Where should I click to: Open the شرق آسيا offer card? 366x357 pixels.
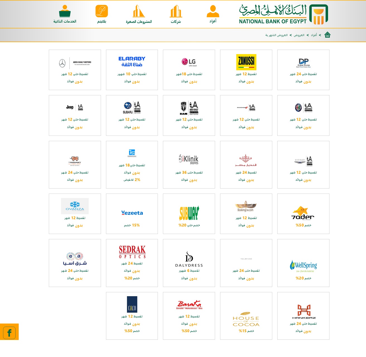75,263
